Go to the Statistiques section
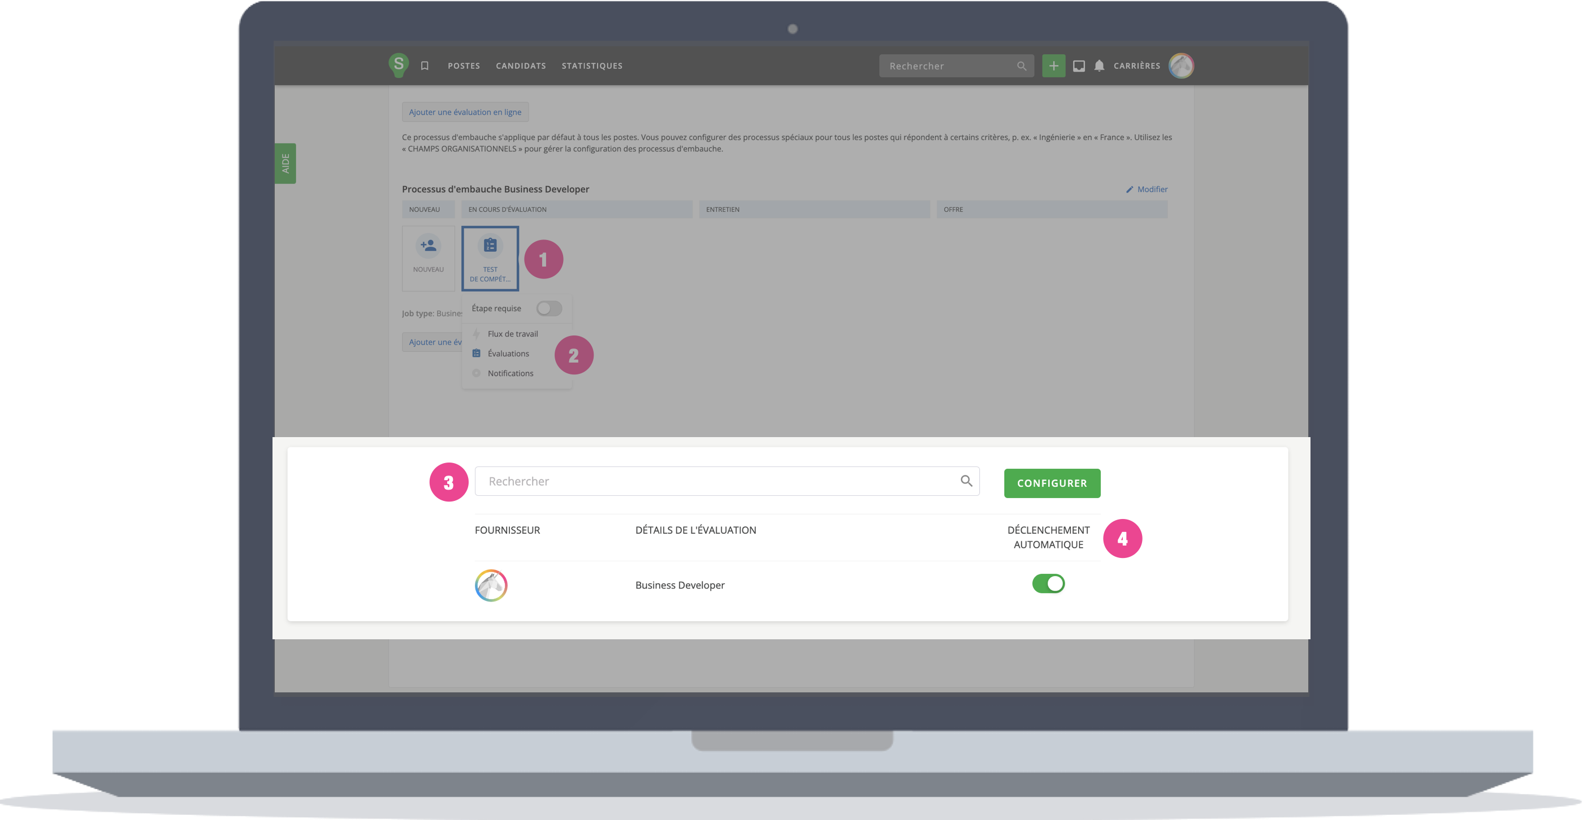This screenshot has width=1583, height=820. point(592,66)
